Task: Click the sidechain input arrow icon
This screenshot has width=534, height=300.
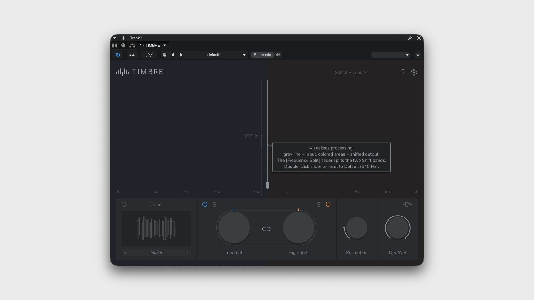Action: (278, 55)
